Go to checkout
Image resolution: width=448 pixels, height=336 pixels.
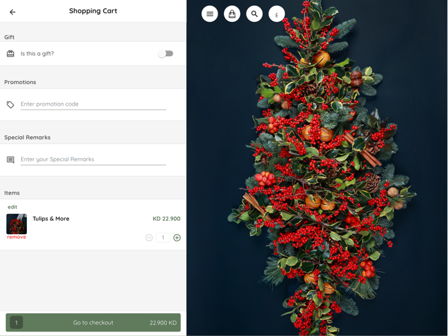click(x=93, y=323)
